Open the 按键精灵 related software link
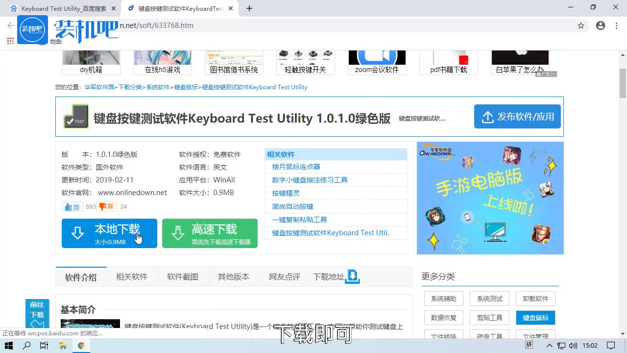 click(286, 193)
